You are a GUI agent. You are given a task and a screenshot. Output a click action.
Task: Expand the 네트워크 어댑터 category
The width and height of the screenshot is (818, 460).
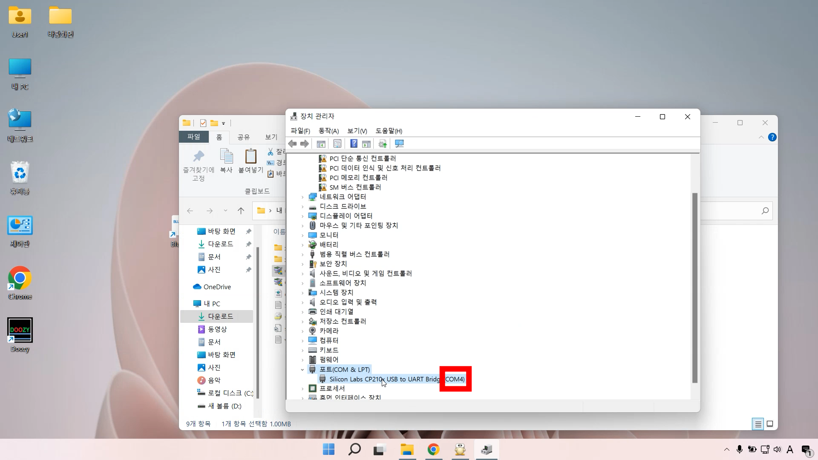click(302, 197)
